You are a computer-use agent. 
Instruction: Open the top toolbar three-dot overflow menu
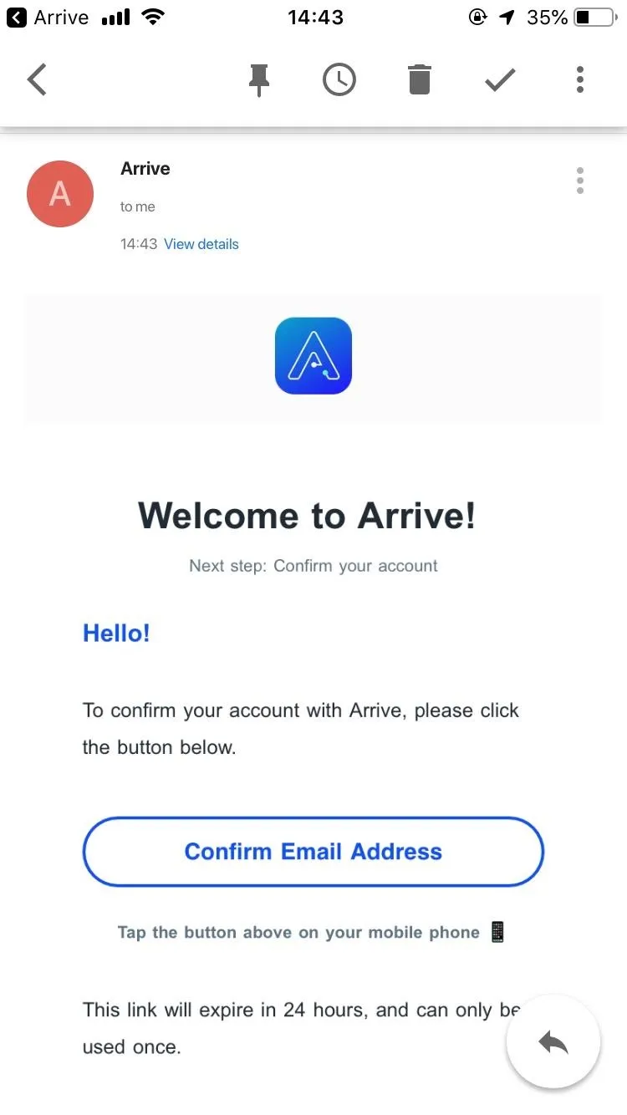pyautogui.click(x=580, y=79)
